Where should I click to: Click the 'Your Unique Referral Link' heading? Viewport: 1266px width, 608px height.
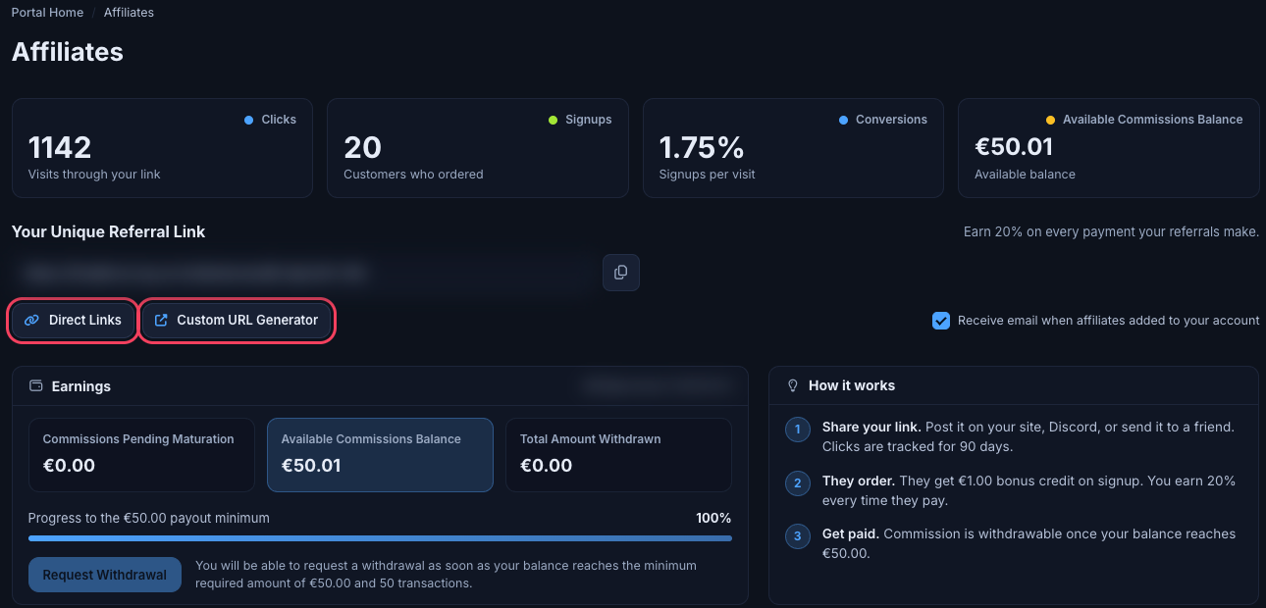(109, 232)
